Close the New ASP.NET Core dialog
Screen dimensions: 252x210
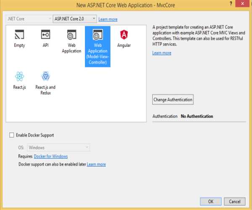coord(244,4)
